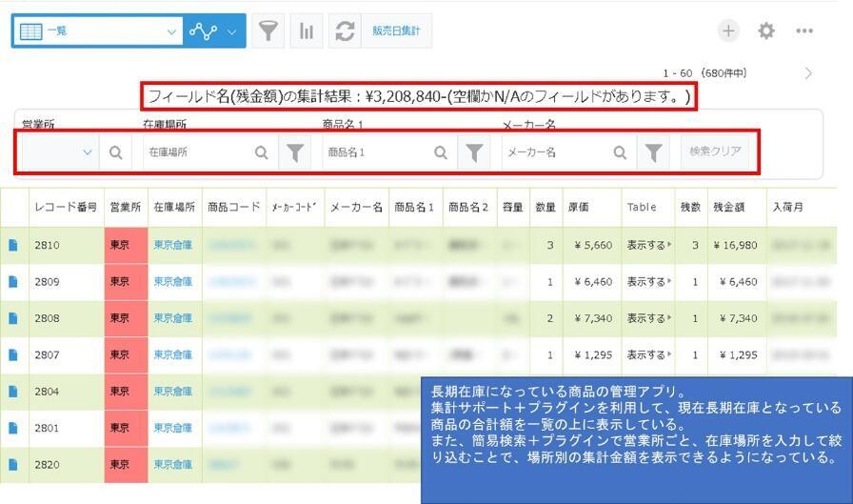
Task: Click the 在庫場所 search magnifier icon
Action: pyautogui.click(x=262, y=152)
